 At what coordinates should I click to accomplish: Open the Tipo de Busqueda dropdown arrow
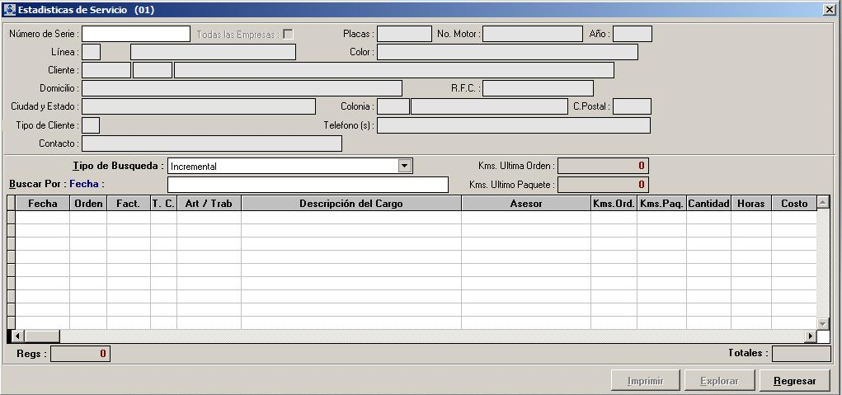[404, 166]
